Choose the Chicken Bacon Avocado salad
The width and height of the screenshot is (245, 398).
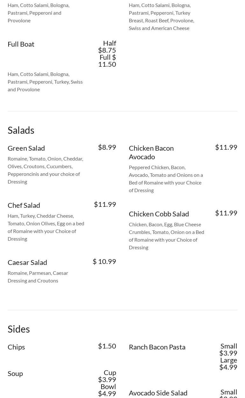151,152
